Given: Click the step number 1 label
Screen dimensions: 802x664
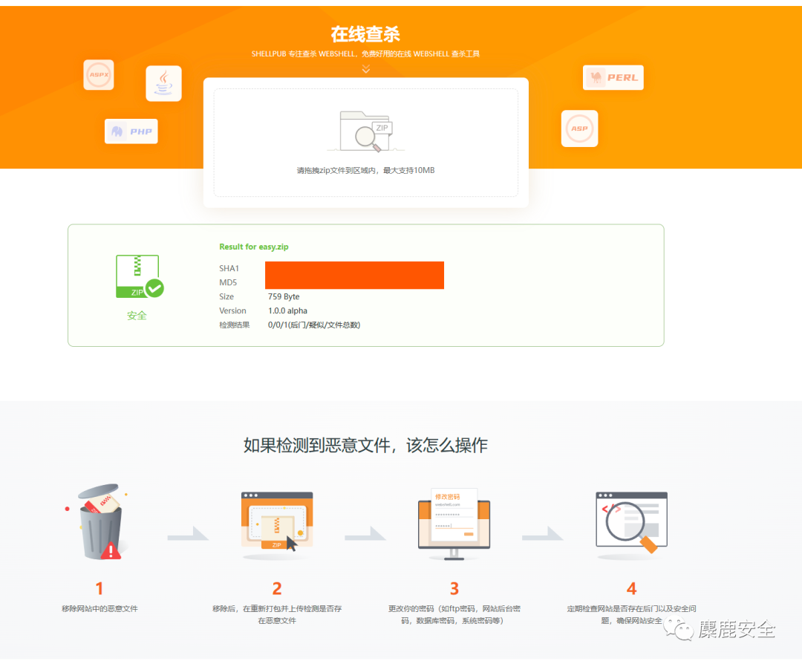Looking at the screenshot, I should tap(100, 589).
